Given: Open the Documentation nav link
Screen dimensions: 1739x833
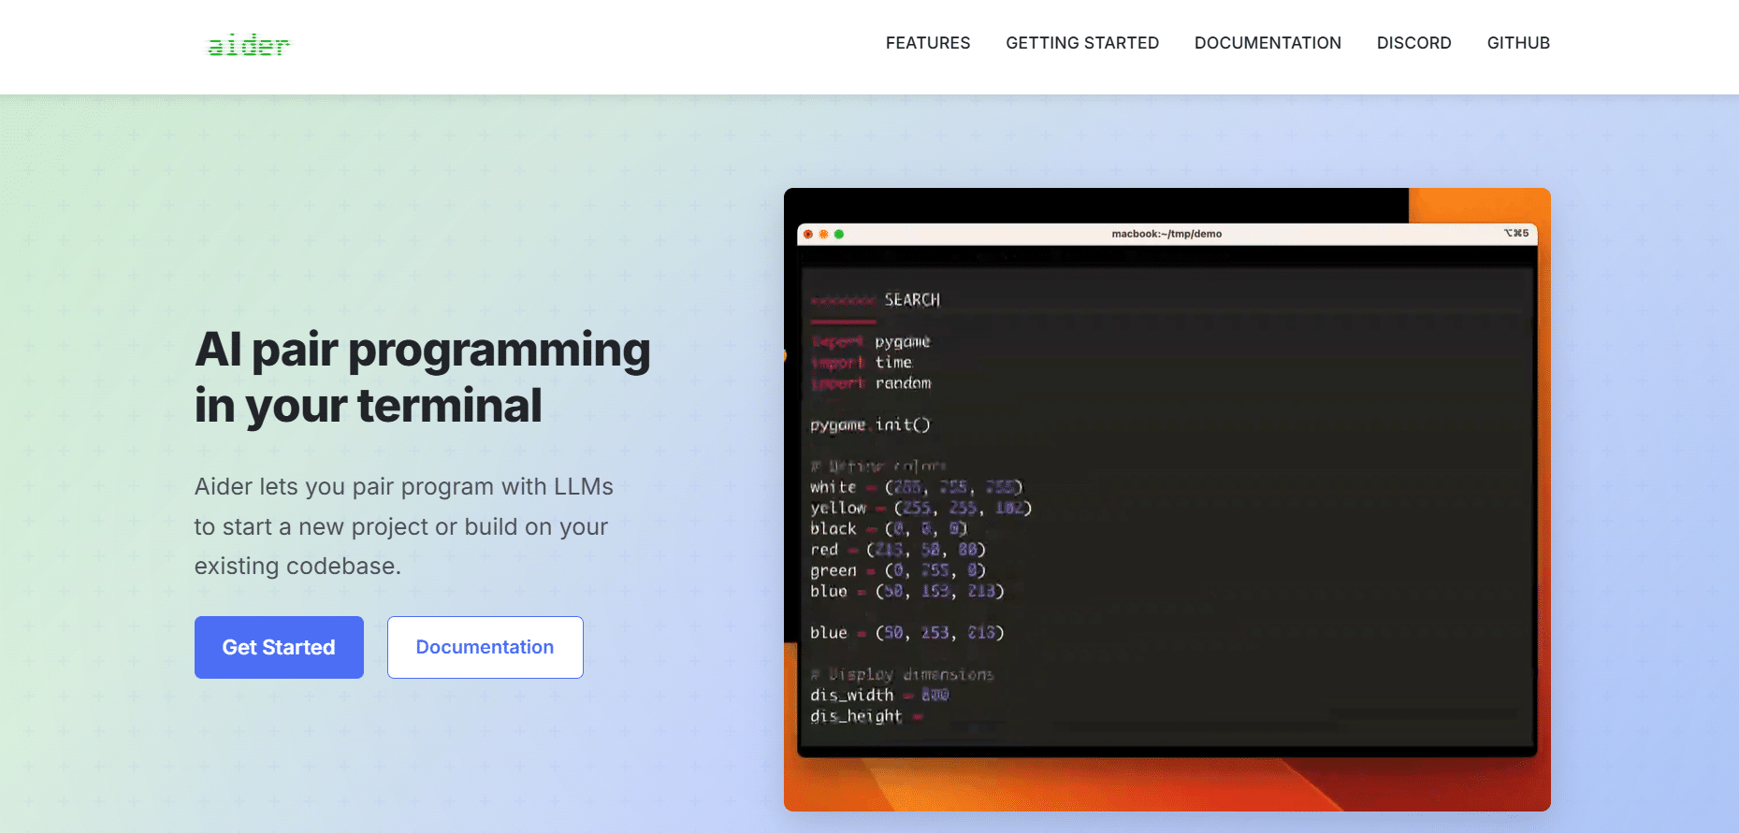Looking at the screenshot, I should click(x=1268, y=43).
